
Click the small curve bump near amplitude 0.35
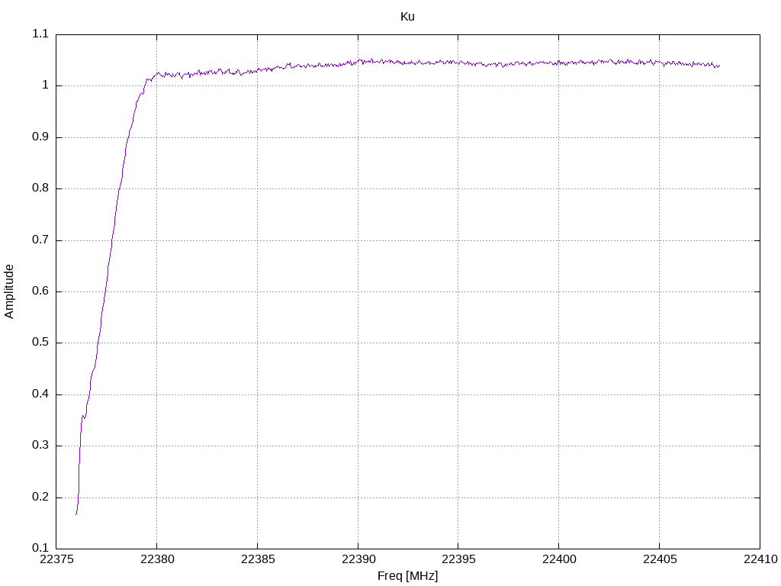83,417
